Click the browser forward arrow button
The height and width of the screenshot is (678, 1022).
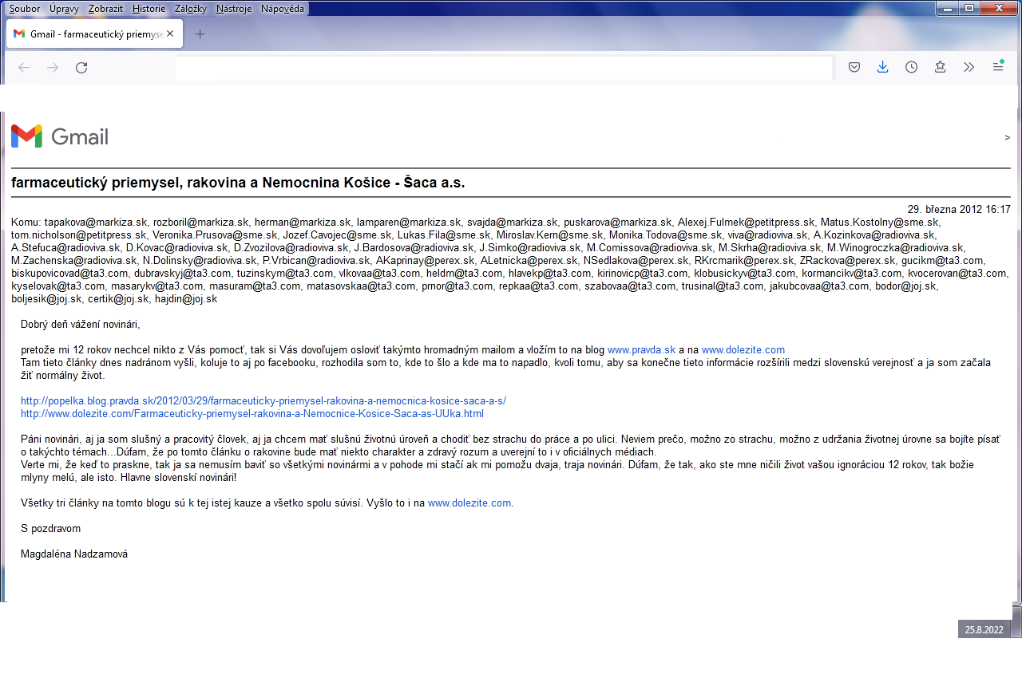pos(53,68)
